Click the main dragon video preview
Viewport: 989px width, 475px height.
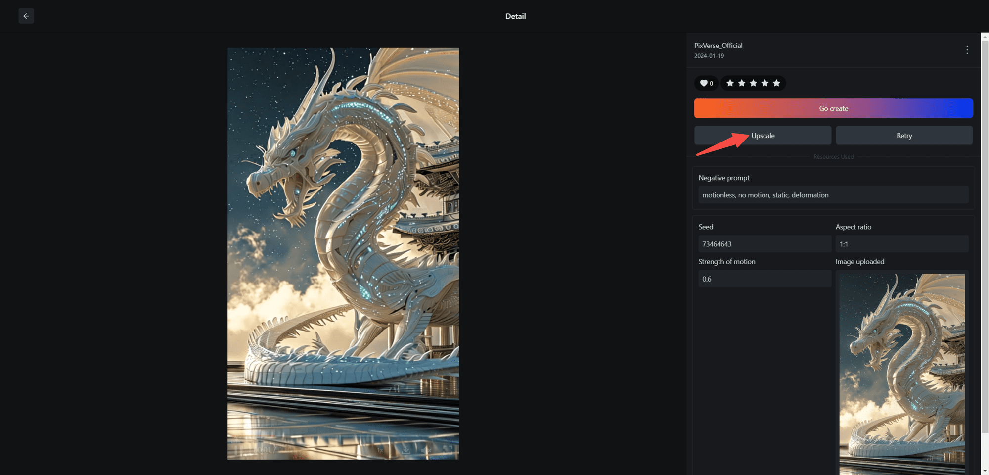click(x=343, y=253)
